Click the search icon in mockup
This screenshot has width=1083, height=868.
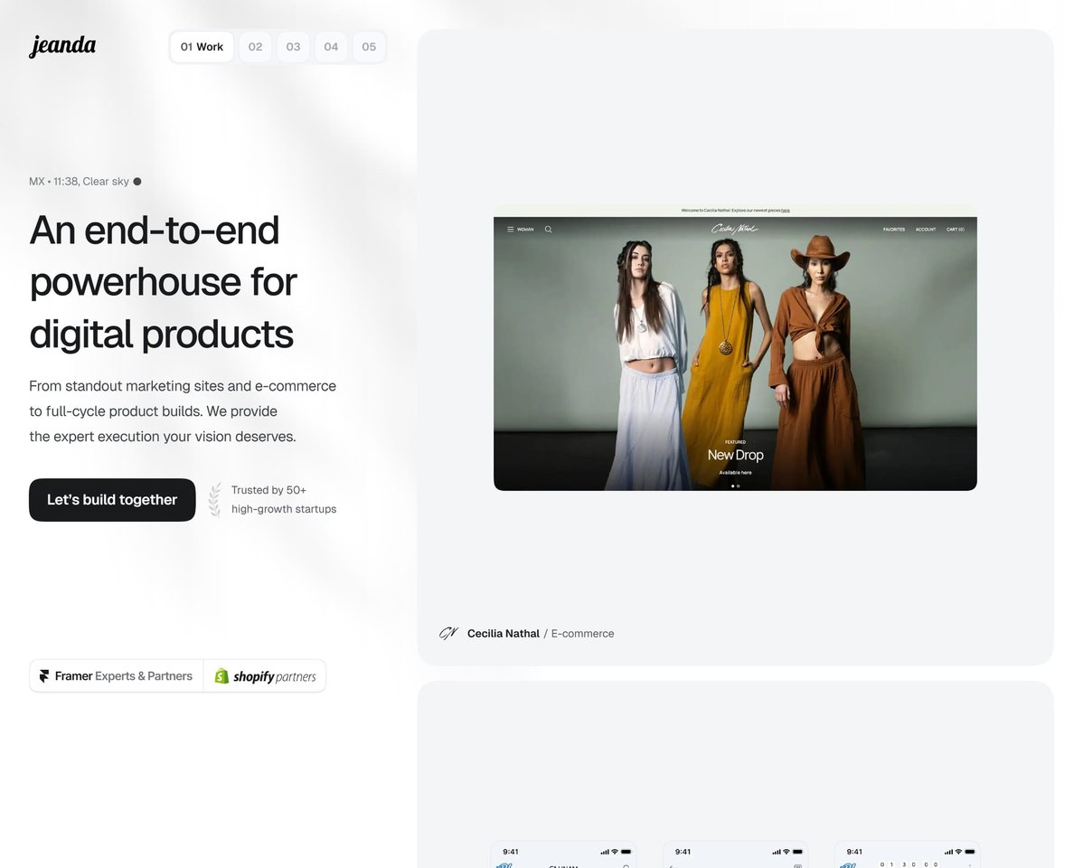click(549, 230)
